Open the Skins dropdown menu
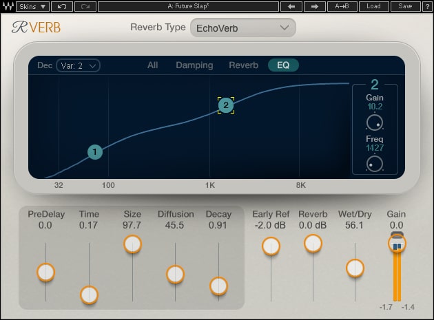The height and width of the screenshot is (320, 434). pyautogui.click(x=32, y=6)
